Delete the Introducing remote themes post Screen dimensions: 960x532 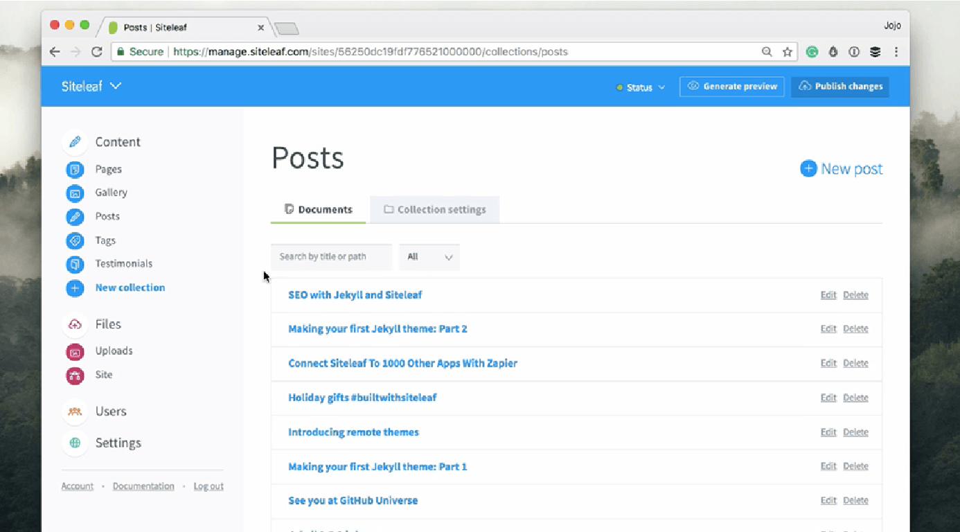point(855,432)
